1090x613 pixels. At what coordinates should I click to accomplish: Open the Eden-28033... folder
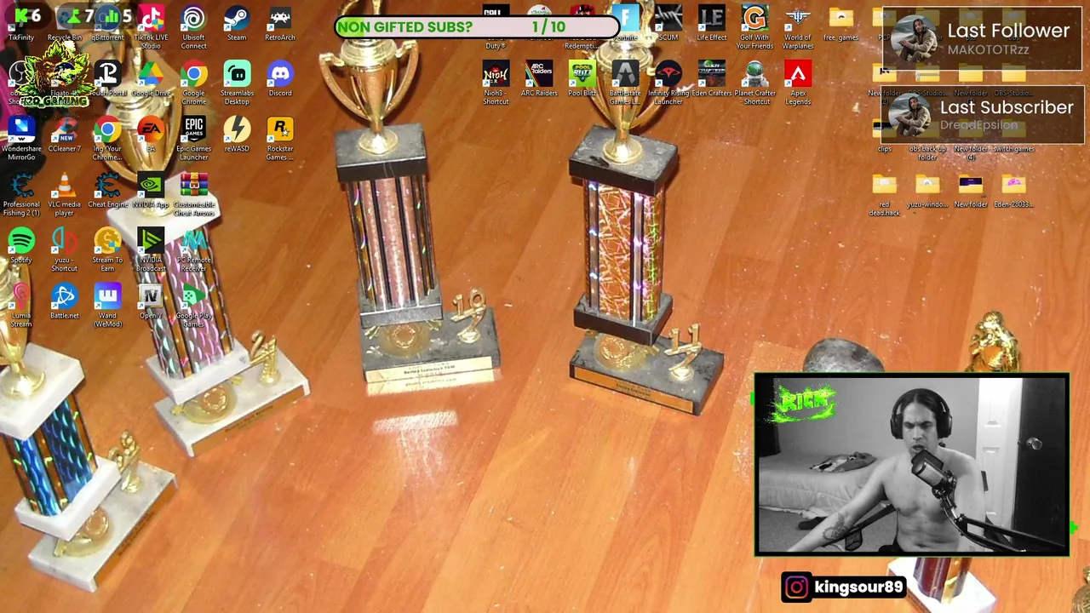[x=1013, y=190]
